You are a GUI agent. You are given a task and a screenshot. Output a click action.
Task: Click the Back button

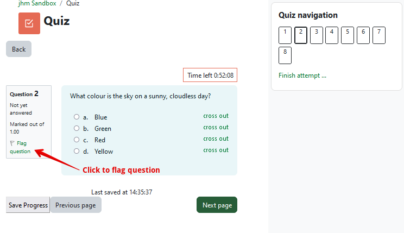point(19,49)
